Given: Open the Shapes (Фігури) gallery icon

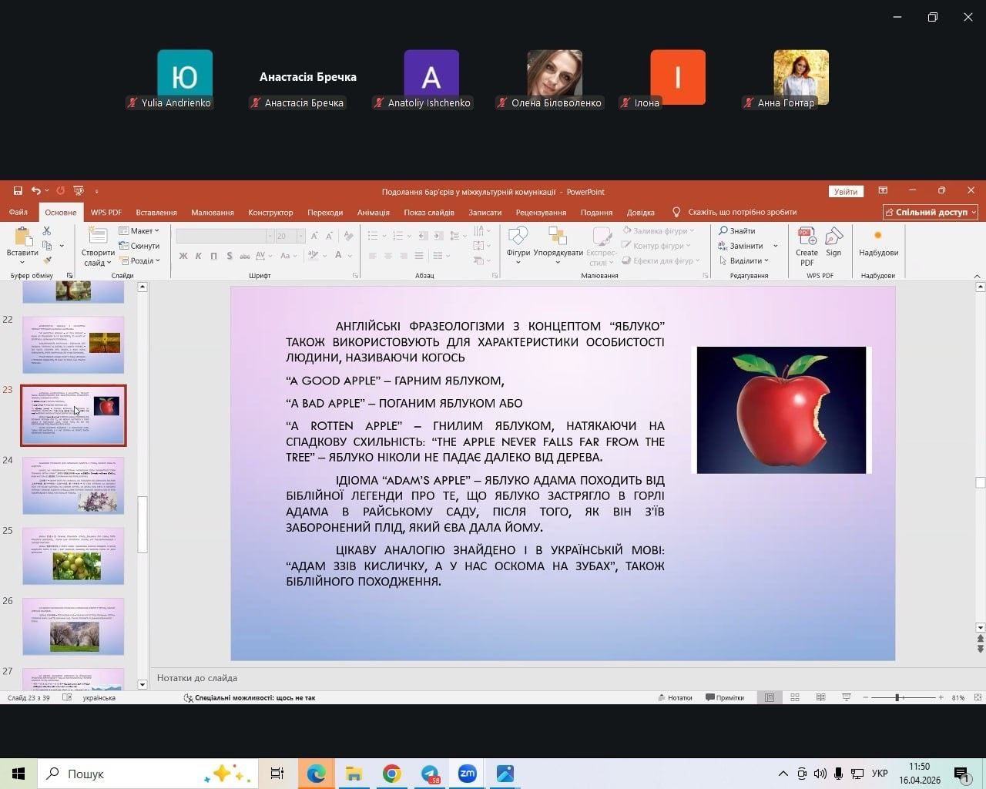Looking at the screenshot, I should point(518,241).
